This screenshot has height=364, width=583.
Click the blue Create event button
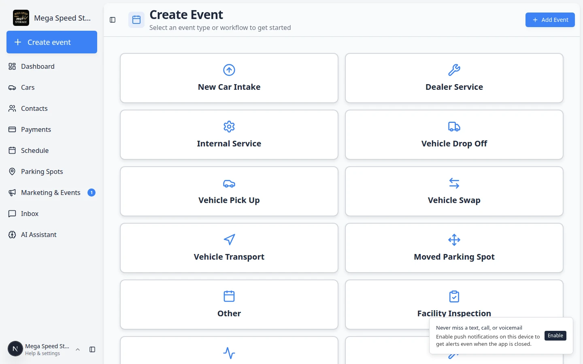(x=52, y=42)
